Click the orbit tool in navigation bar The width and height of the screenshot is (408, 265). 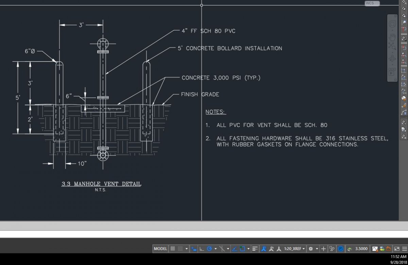click(392, 58)
